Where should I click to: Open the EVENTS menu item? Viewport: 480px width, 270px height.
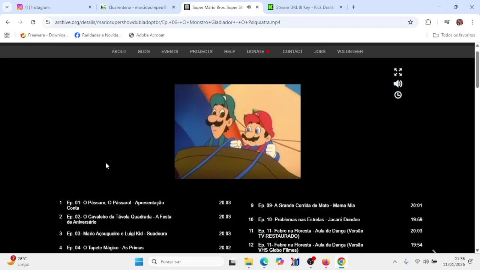(x=169, y=51)
